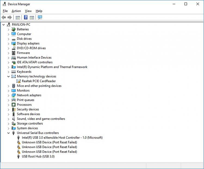Click the Show/Hide Action Pane toolbar icon
The image size is (204, 169).
click(x=32, y=17)
